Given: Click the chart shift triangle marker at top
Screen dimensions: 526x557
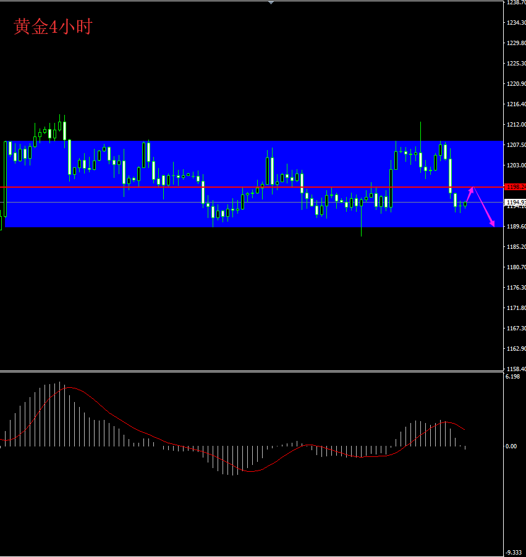Looking at the screenshot, I should pos(271,2).
